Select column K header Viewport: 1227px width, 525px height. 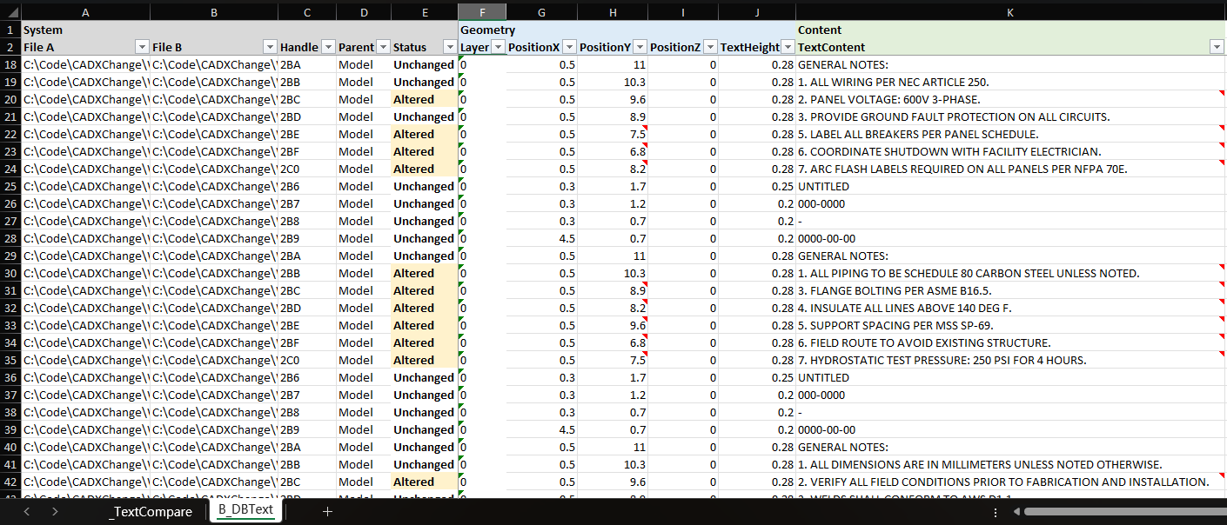(x=1009, y=12)
